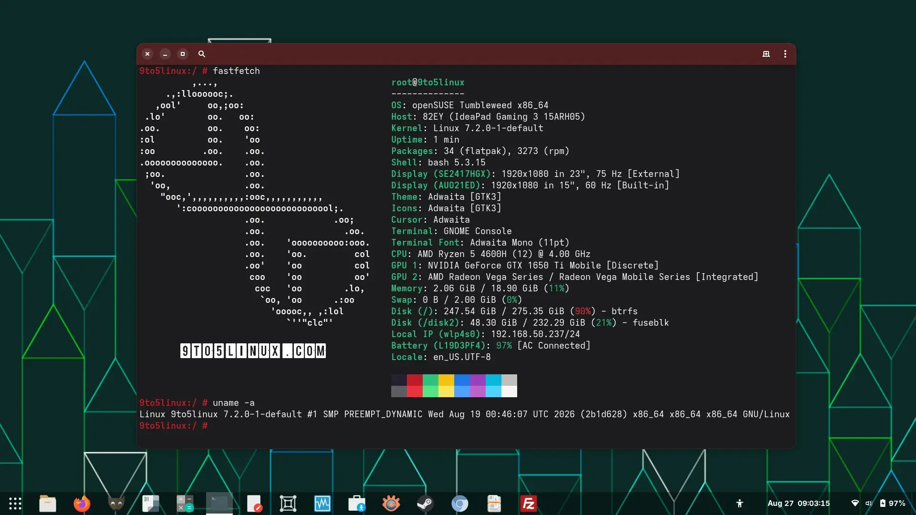Open the Archive Manager icon in the dock
Image resolution: width=916 pixels, height=515 pixels.
click(x=494, y=504)
